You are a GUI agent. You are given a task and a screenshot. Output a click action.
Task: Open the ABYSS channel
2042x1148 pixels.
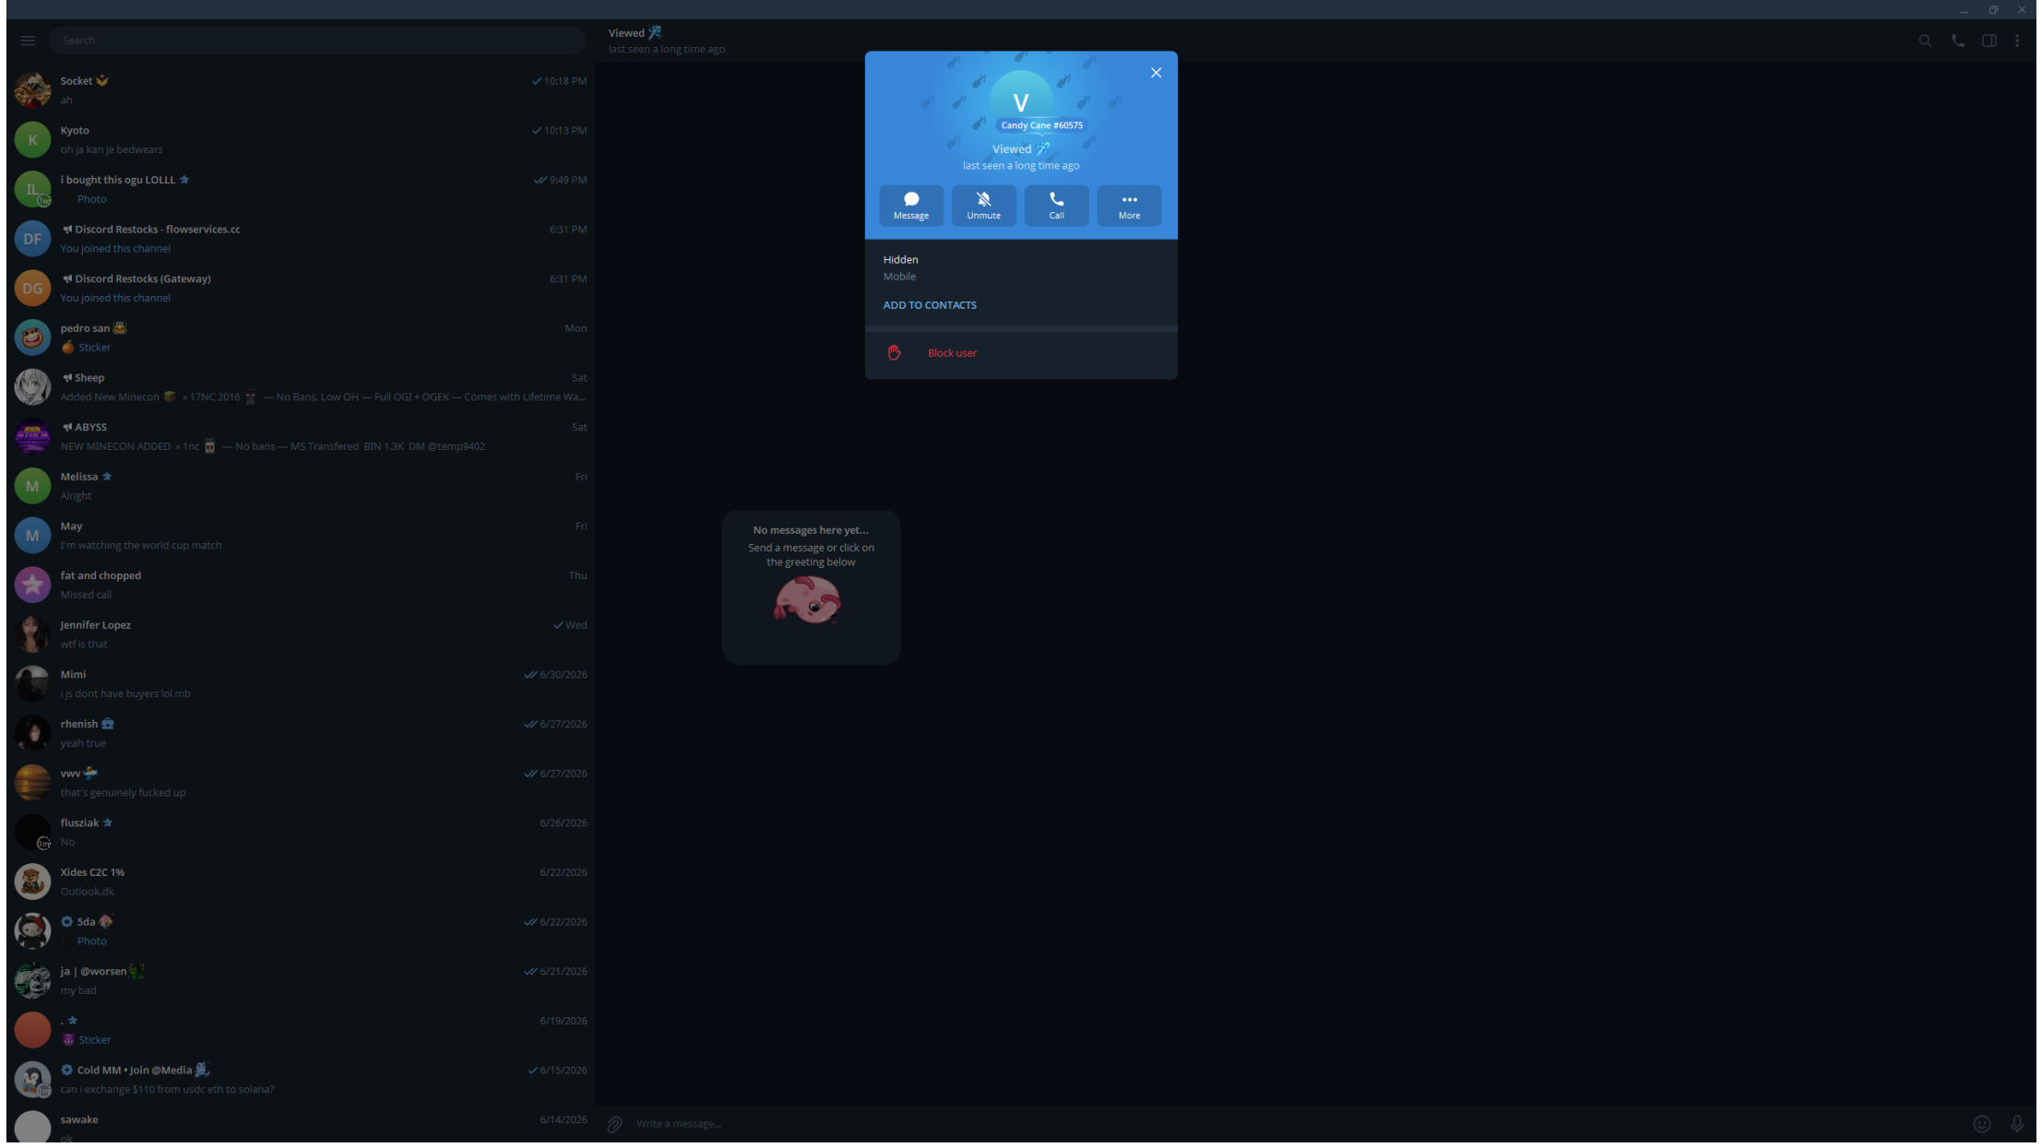pyautogui.click(x=301, y=437)
